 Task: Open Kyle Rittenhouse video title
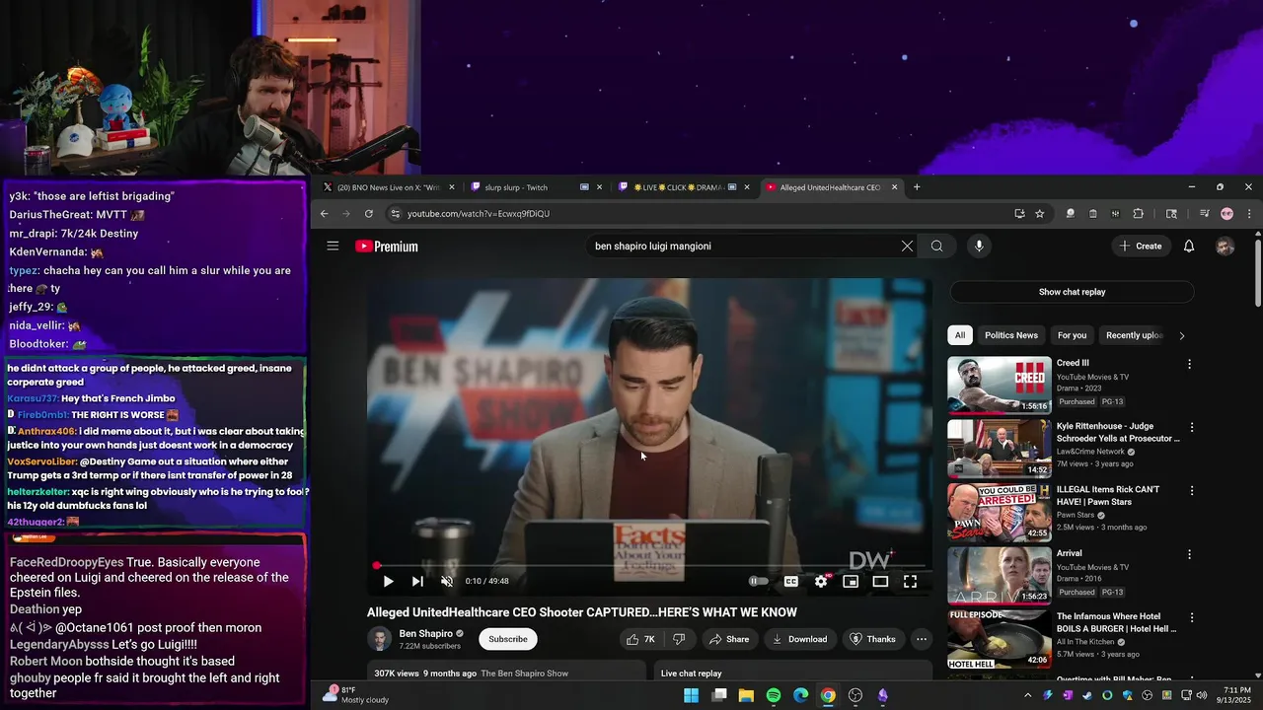click(x=1118, y=433)
